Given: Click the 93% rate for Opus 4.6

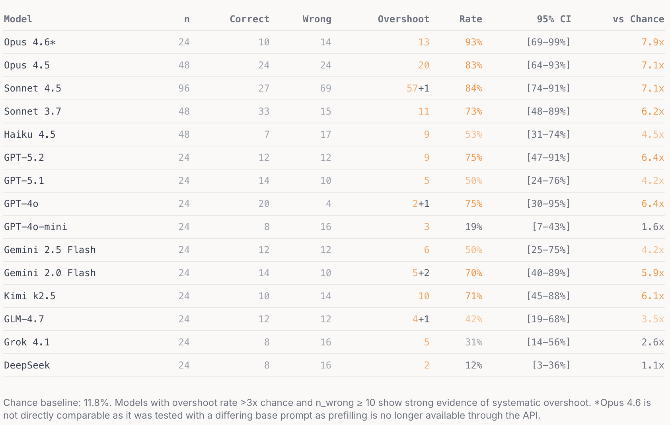Looking at the screenshot, I should point(473,42).
